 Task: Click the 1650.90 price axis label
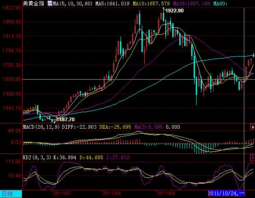(x=12, y=79)
